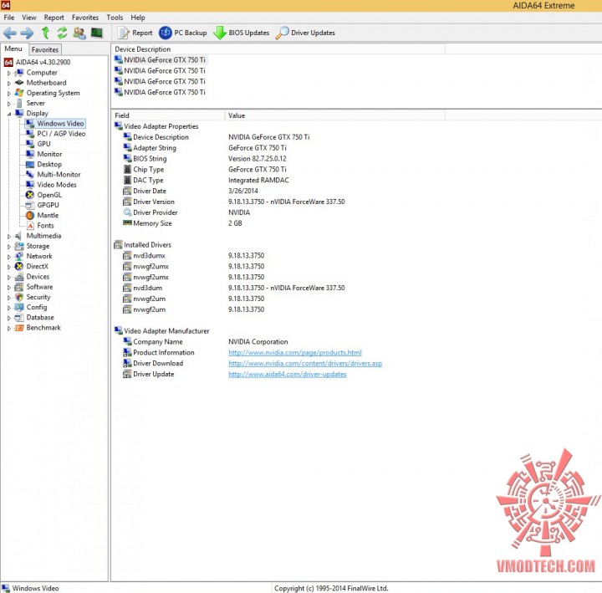Image resolution: width=602 pixels, height=593 pixels.
Task: Open the Tools menu
Action: 115,18
